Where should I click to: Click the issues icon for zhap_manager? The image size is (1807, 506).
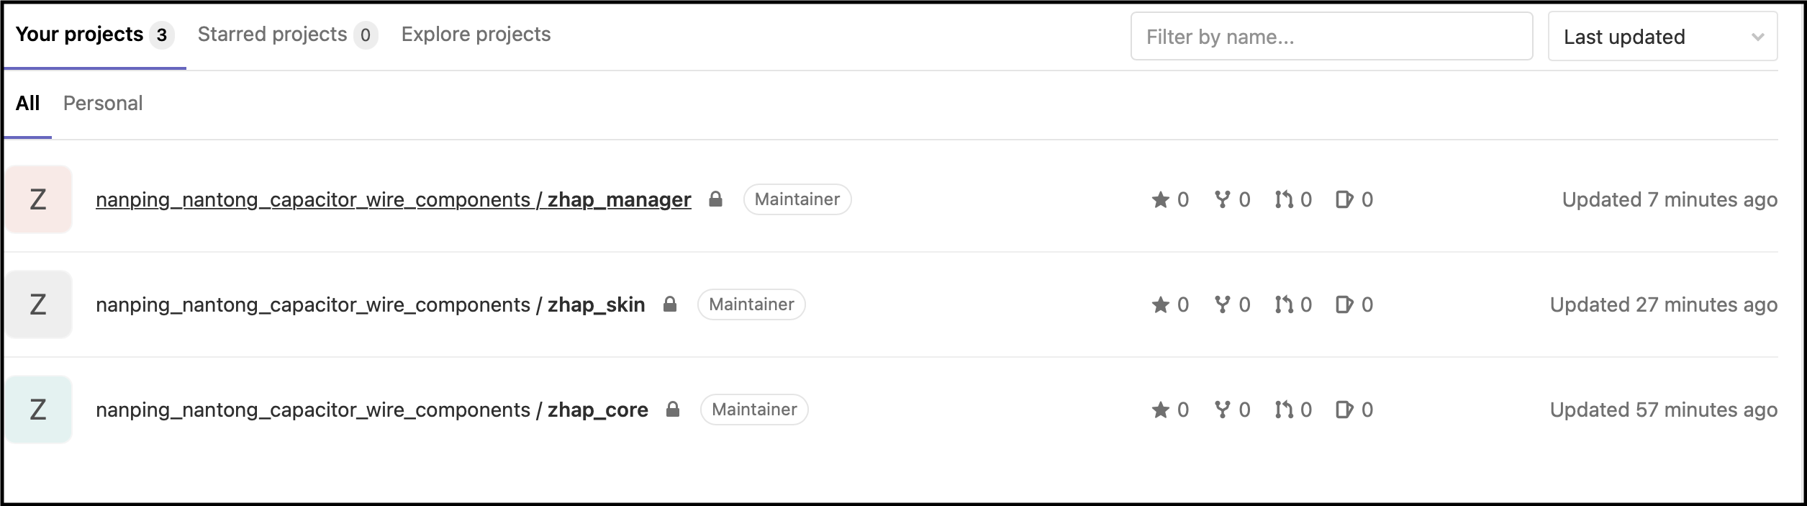point(1344,199)
